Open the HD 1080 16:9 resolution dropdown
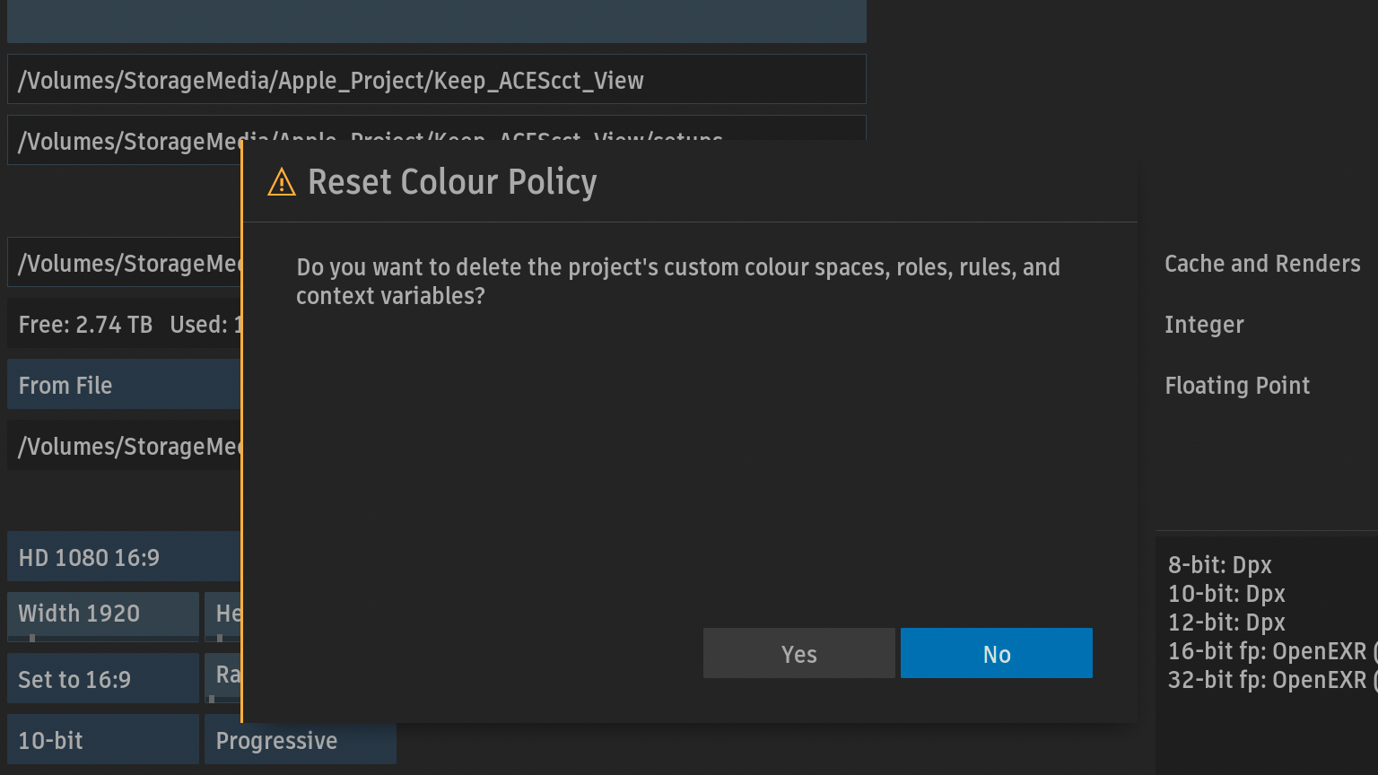This screenshot has width=1378, height=775. (124, 557)
